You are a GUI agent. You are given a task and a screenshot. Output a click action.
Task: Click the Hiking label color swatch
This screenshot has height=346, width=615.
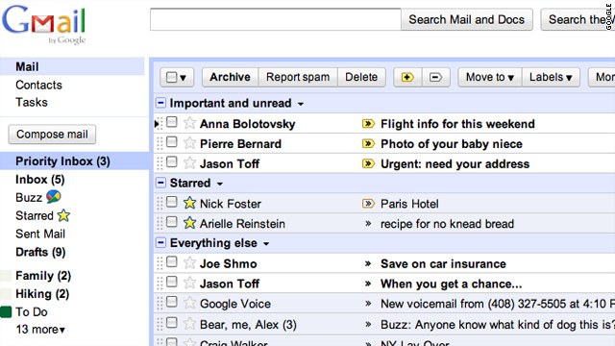point(6,294)
